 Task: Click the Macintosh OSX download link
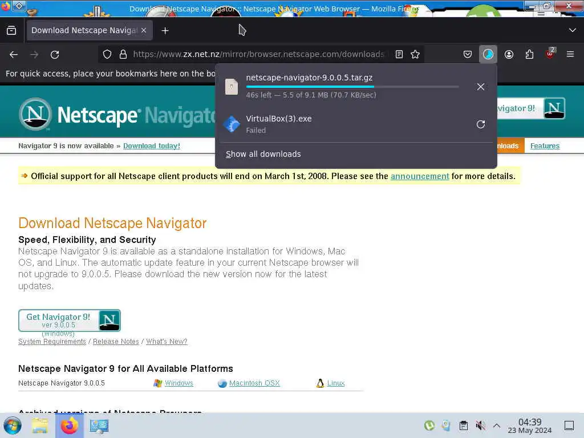[x=254, y=383]
